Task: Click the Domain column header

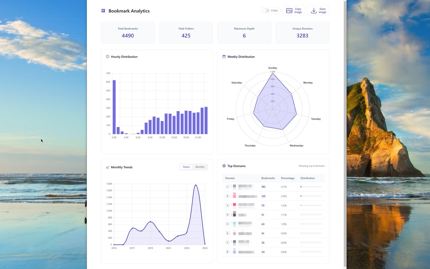Action: (x=230, y=178)
